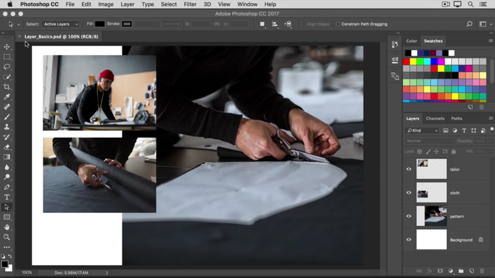The width and height of the screenshot is (495, 278).
Task: Open the Normal blend mode dropdown
Action: click(429, 141)
